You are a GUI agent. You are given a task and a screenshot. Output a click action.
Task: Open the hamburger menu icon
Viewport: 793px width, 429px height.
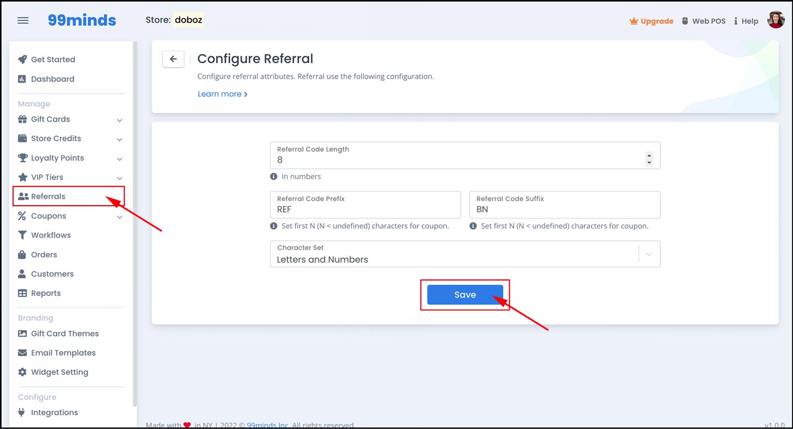[x=23, y=20]
